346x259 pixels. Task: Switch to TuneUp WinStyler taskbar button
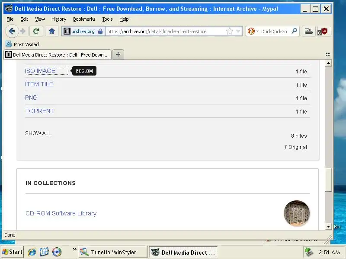click(x=113, y=252)
